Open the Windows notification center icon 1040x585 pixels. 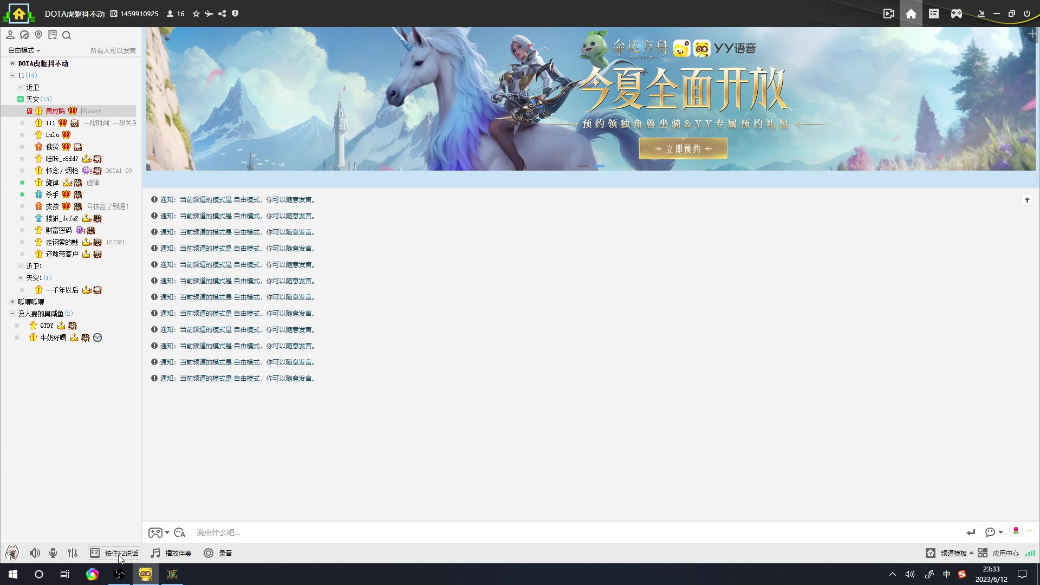click(x=1022, y=574)
